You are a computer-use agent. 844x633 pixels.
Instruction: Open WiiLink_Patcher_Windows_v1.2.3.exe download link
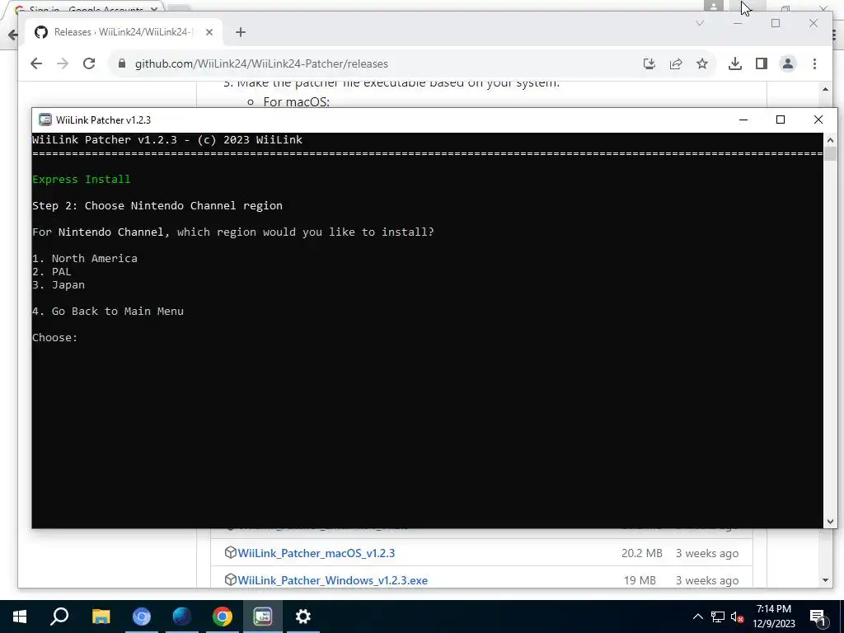[x=333, y=580]
